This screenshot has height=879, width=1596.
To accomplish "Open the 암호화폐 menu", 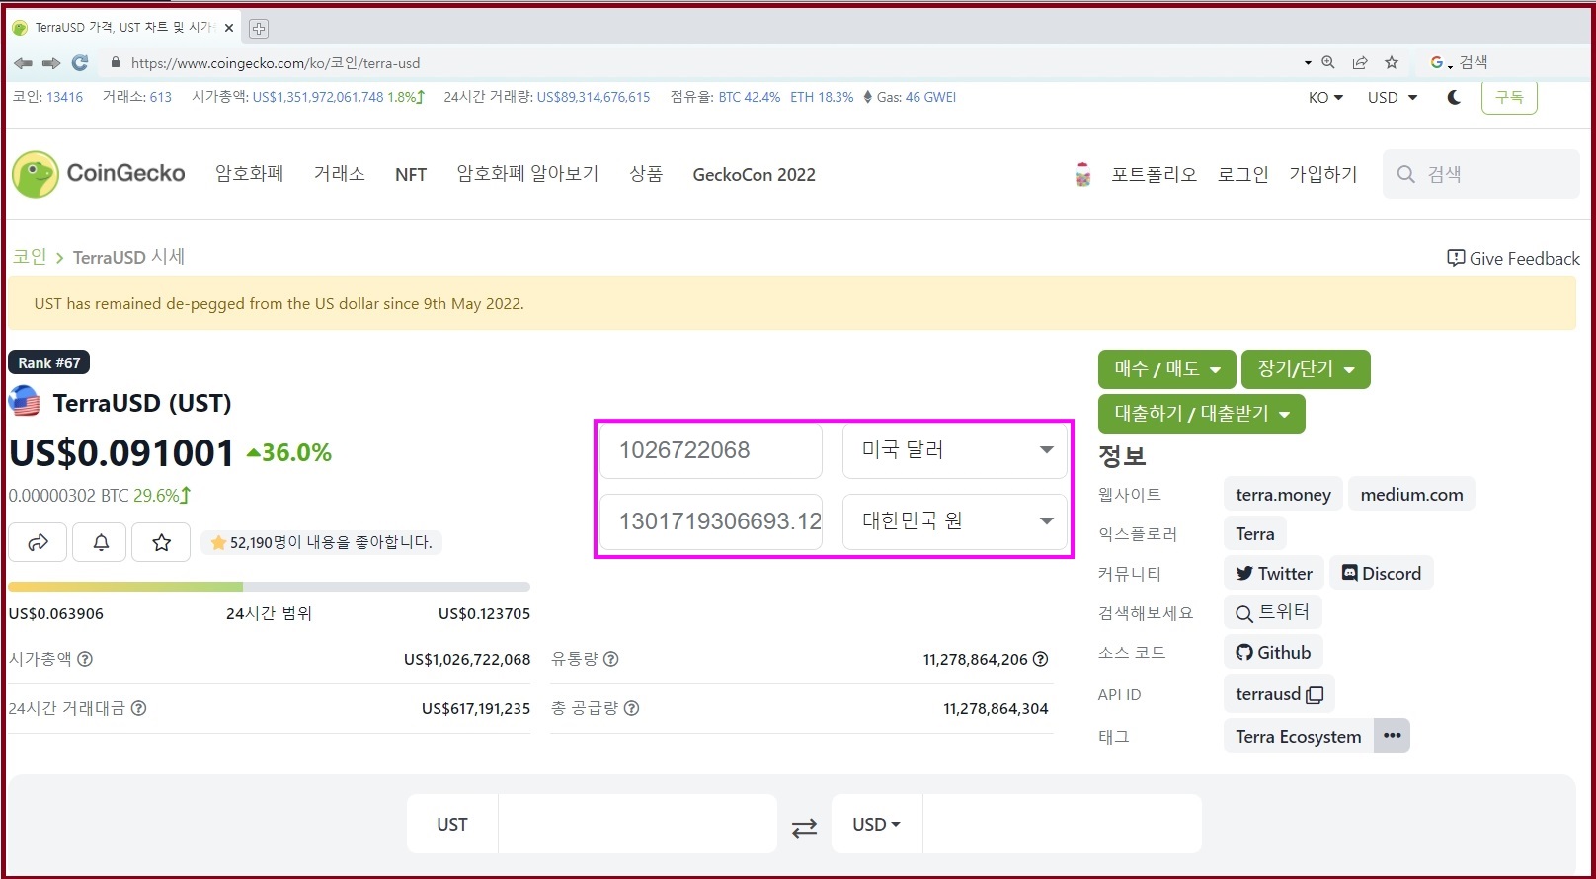I will click(x=250, y=174).
